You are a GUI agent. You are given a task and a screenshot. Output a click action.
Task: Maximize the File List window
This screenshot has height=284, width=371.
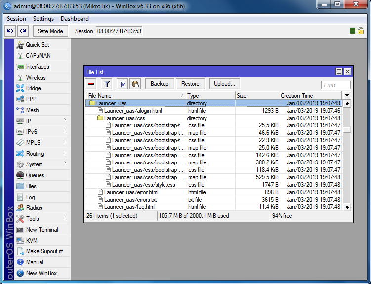click(339, 72)
